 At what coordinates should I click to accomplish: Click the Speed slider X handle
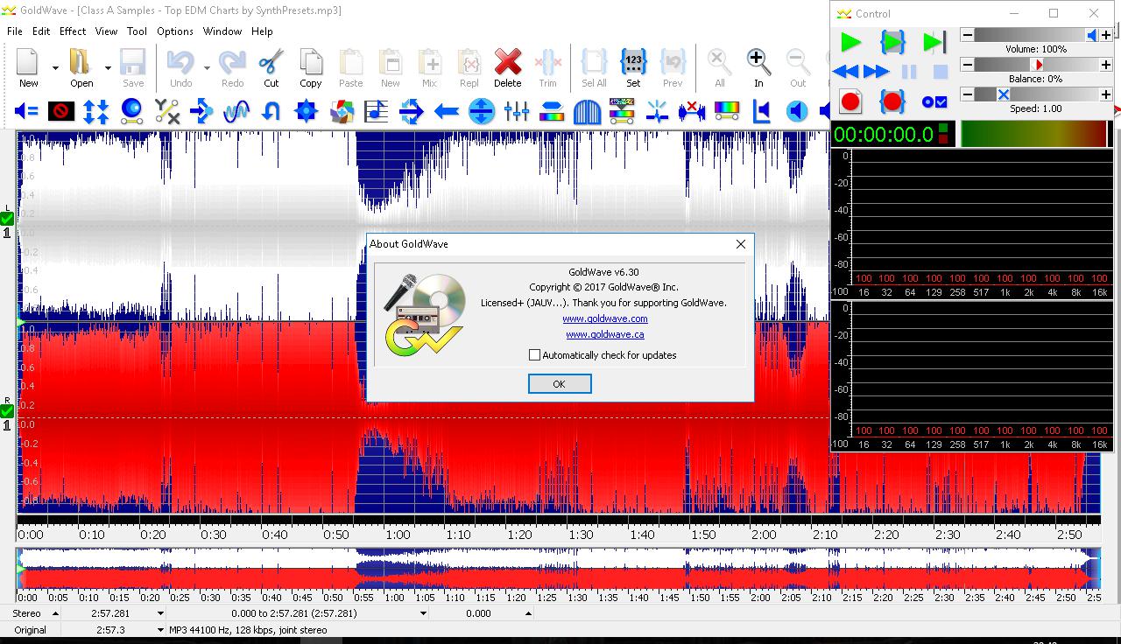pyautogui.click(x=1003, y=94)
